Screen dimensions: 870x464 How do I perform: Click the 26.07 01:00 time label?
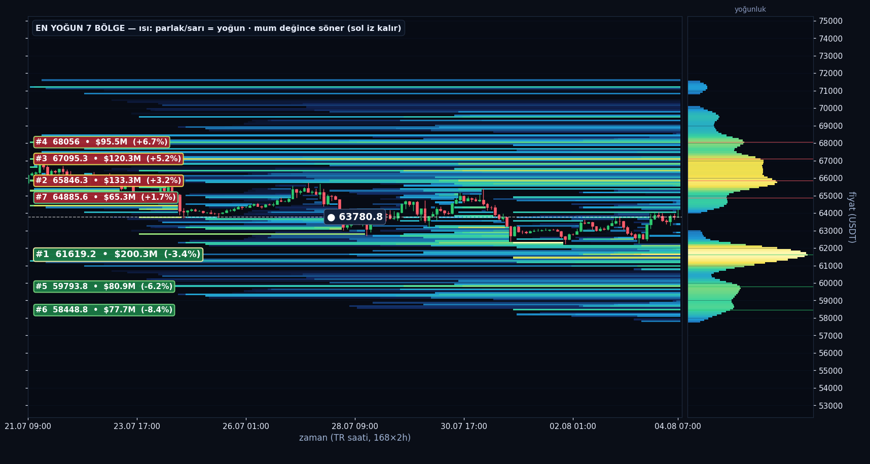246,426
